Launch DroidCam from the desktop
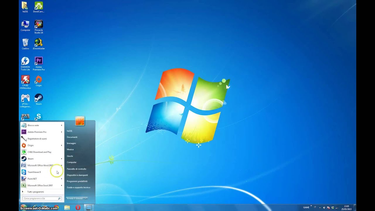 coord(39,7)
